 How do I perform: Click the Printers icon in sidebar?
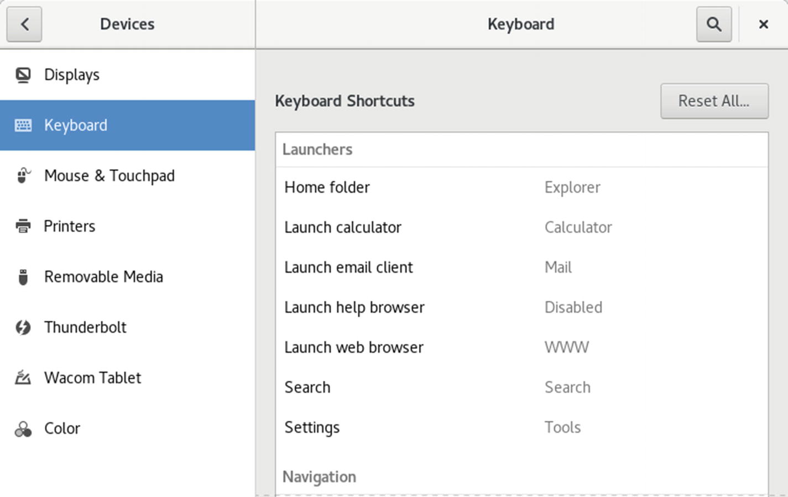23,226
